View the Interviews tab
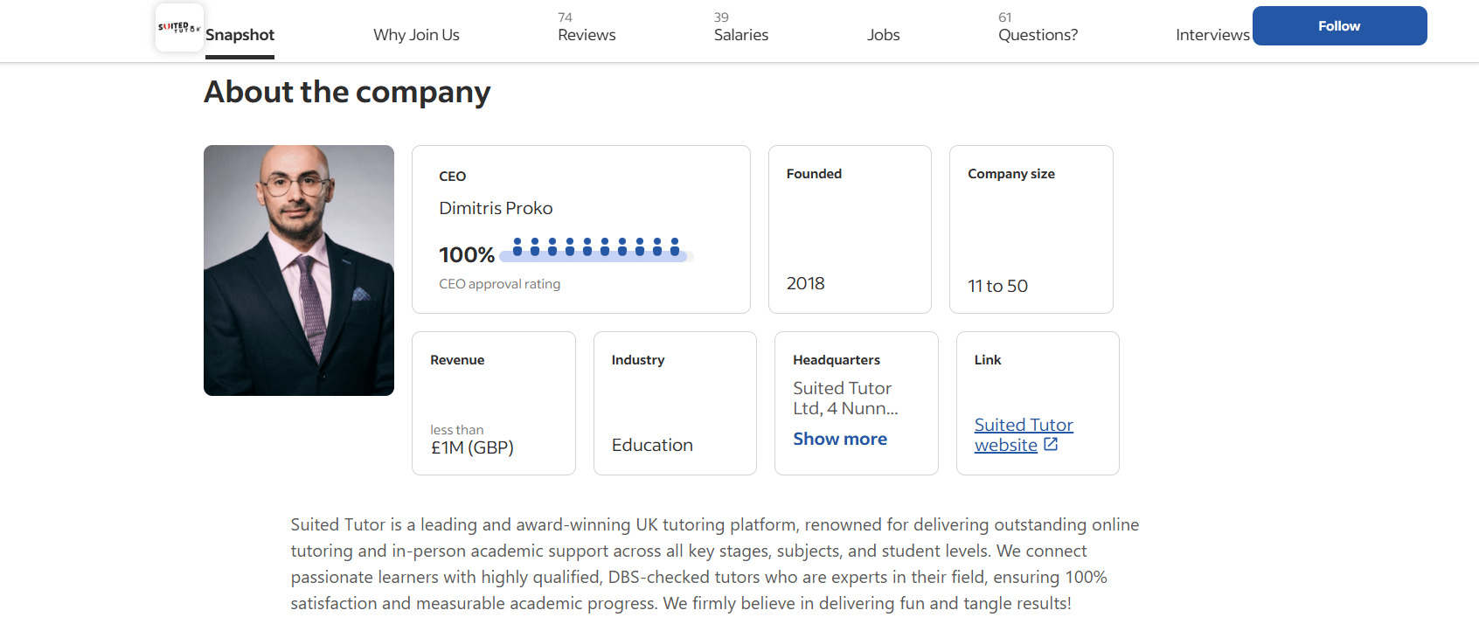Screen dimensions: 1479x631 coord(1212,35)
